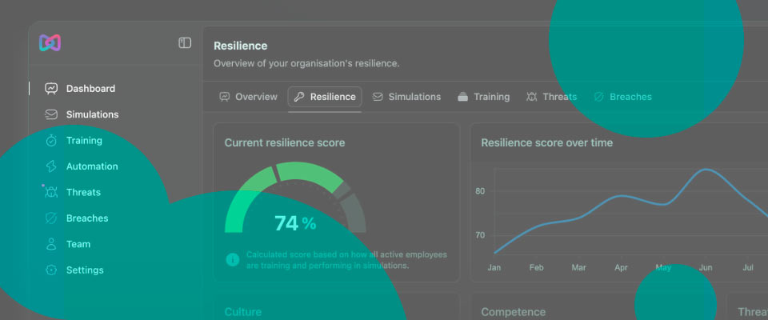Click the Training stopwatch icon in sidebar
This screenshot has height=320, width=768.
click(x=51, y=141)
